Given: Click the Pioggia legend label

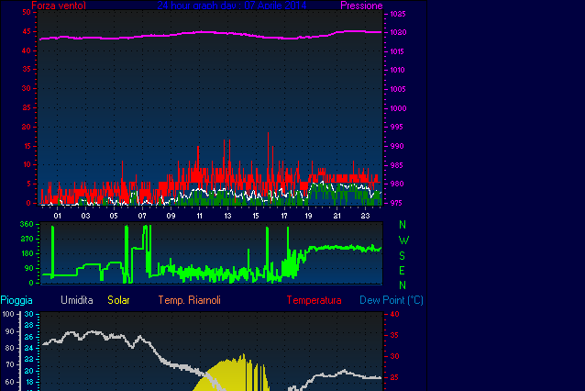Looking at the screenshot, I should tap(17, 300).
